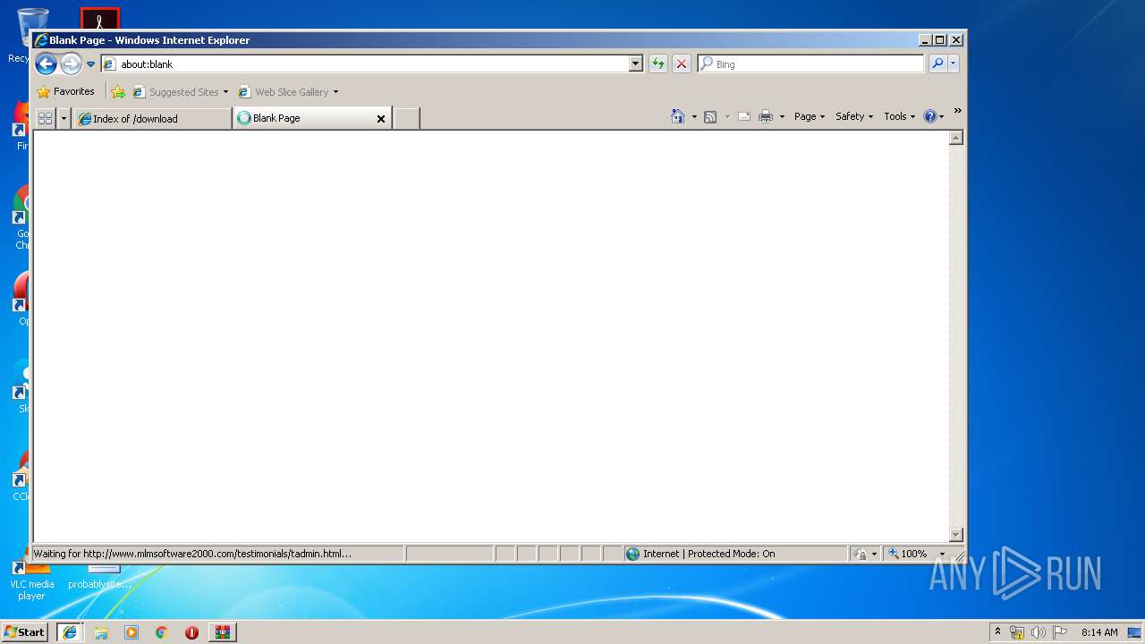Open the Web Slice Gallery link
The image size is (1145, 644).
pos(283,91)
